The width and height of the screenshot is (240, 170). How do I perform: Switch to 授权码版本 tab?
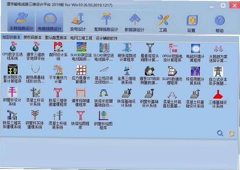pyautogui.click(x=32, y=37)
